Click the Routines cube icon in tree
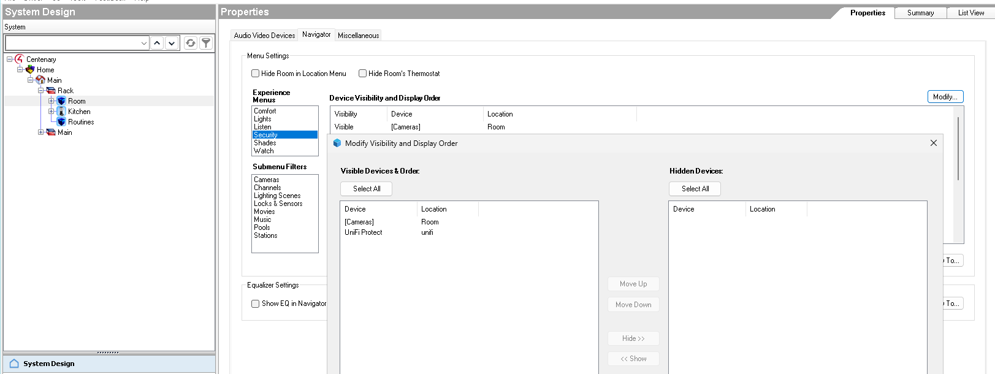 pyautogui.click(x=61, y=122)
